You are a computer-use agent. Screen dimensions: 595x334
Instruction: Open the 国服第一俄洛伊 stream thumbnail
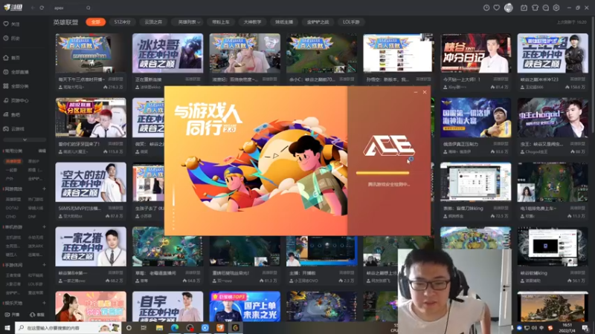coord(475,117)
